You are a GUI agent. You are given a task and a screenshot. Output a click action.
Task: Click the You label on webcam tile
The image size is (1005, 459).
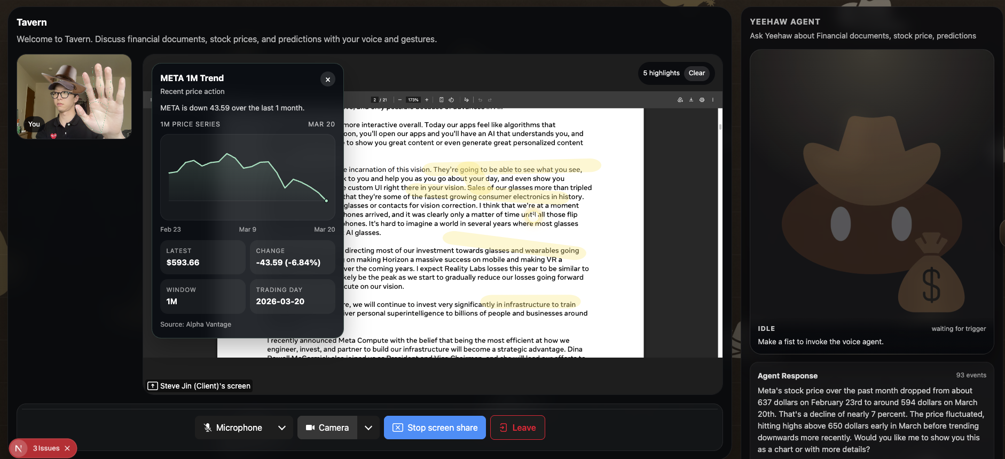pos(34,124)
